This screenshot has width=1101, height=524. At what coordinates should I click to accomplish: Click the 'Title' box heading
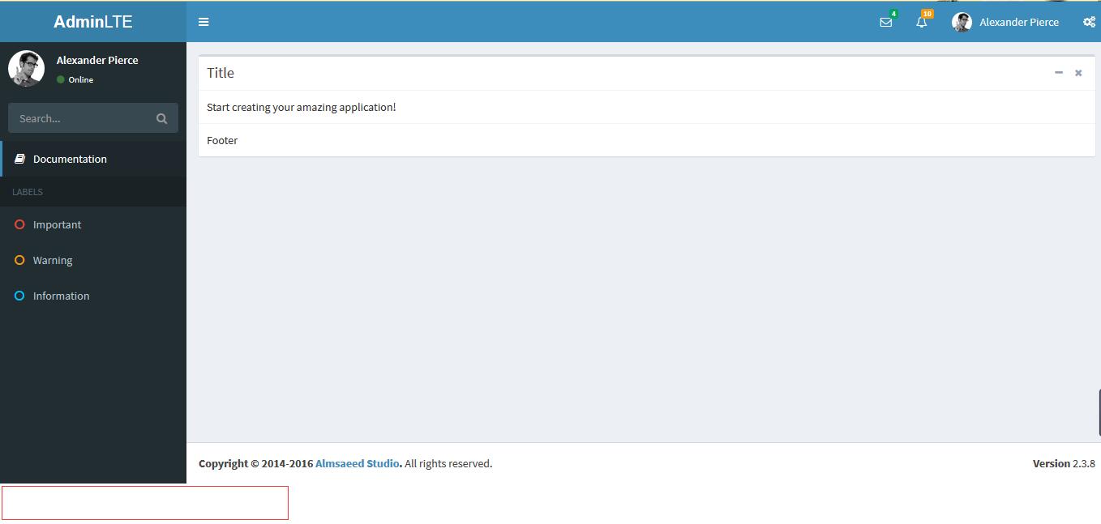[x=221, y=73]
